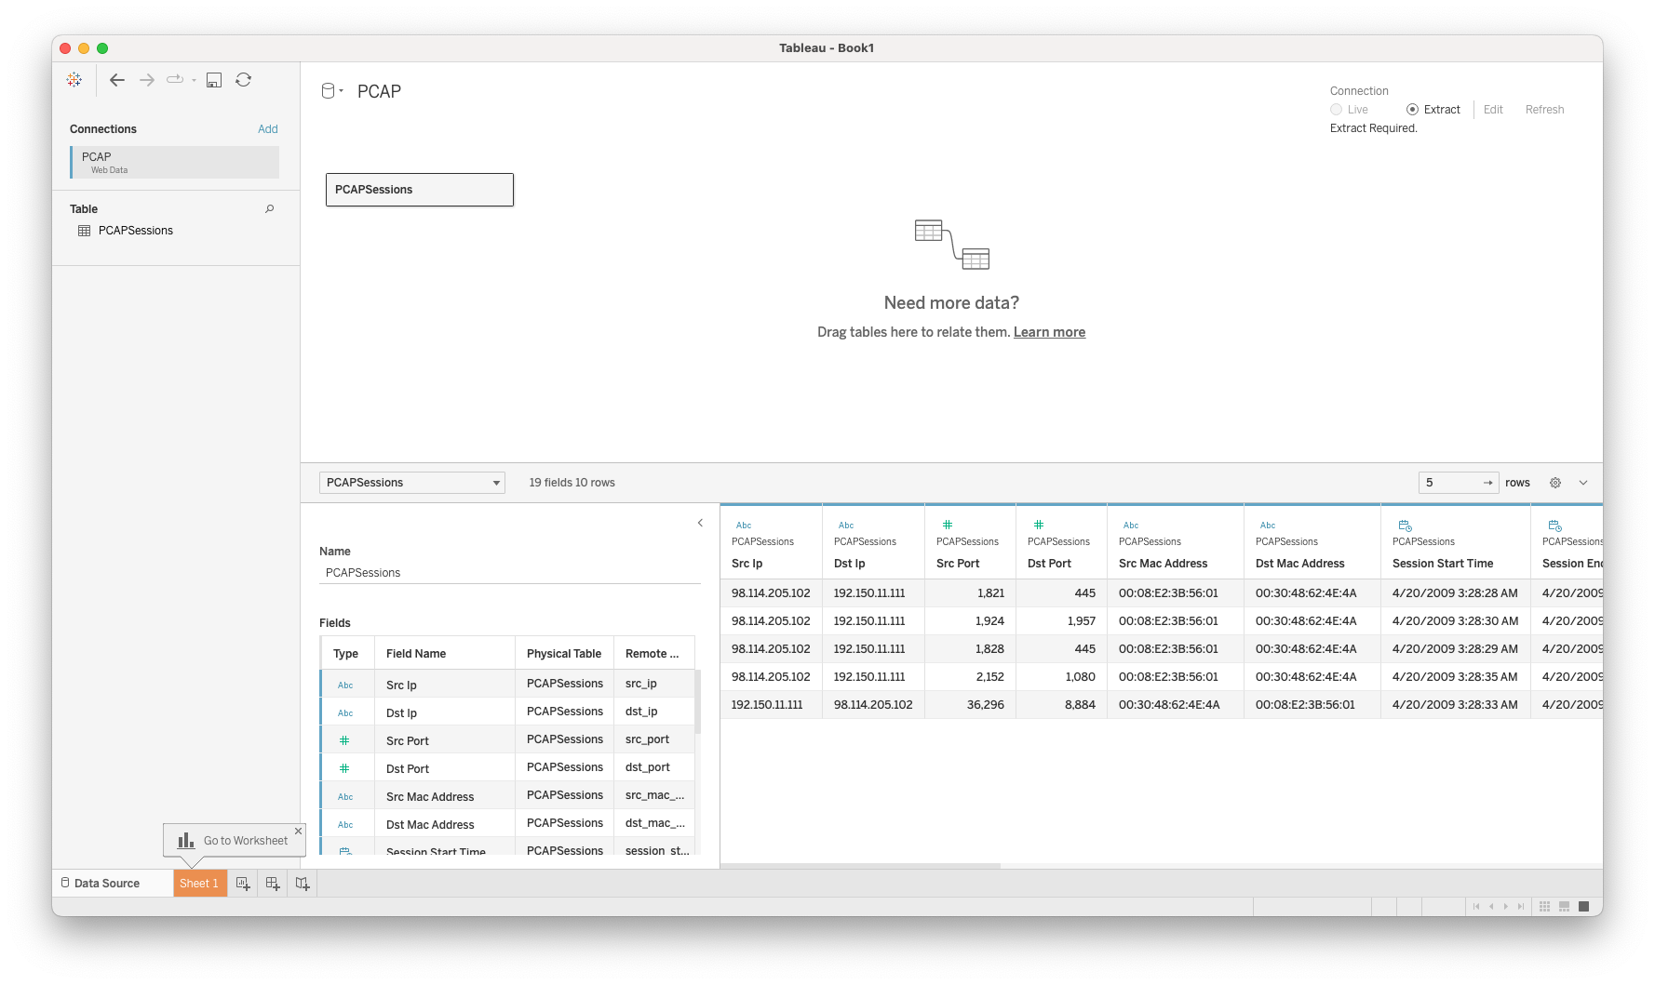Select PCAPSessions in the Table list
The width and height of the screenshot is (1655, 985).
coord(136,231)
